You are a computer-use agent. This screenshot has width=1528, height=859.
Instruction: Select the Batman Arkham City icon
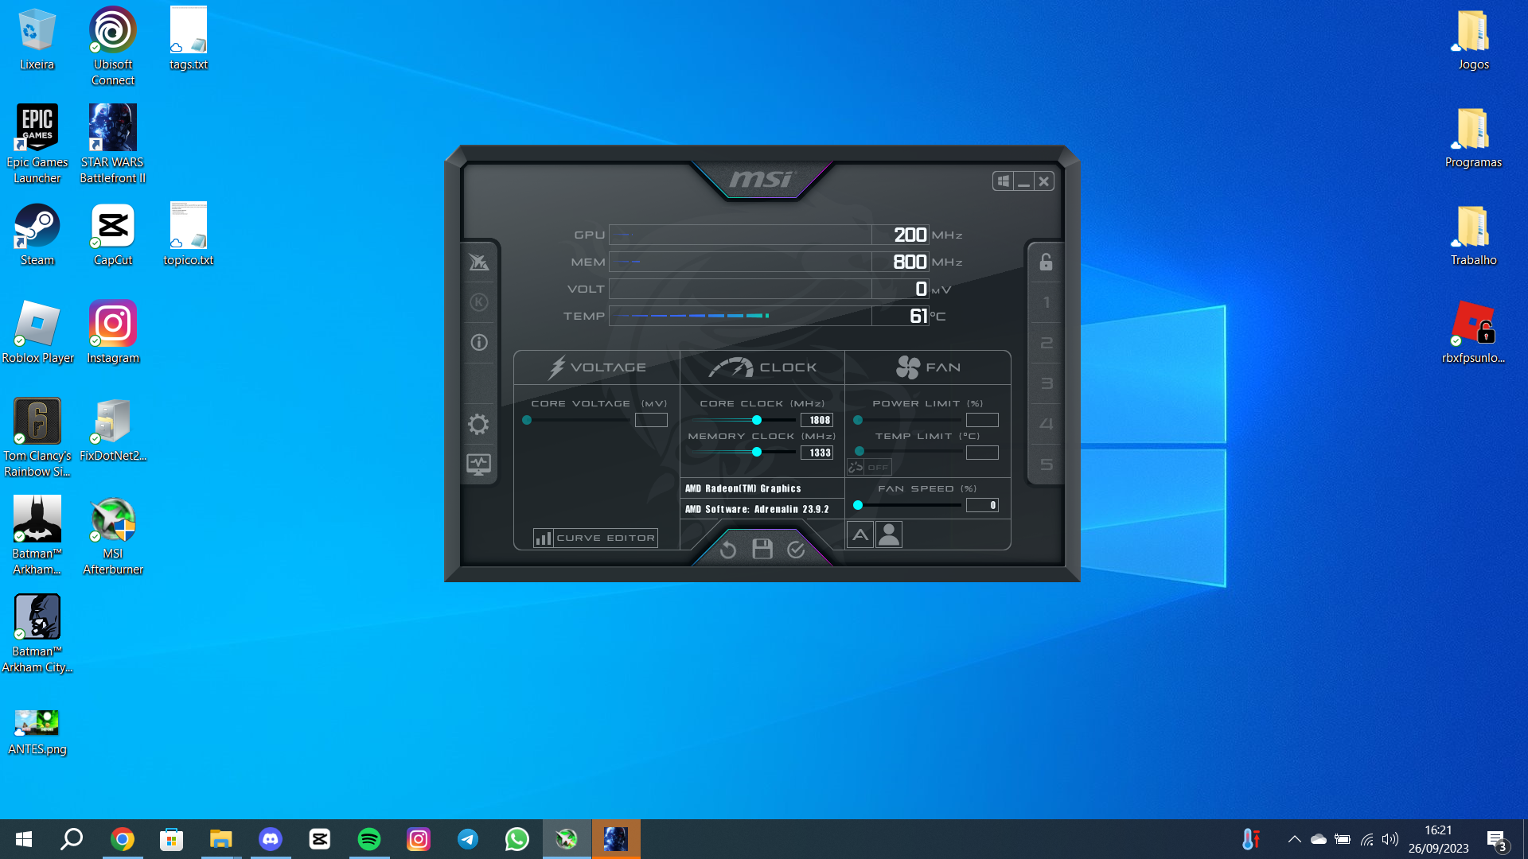coord(37,634)
